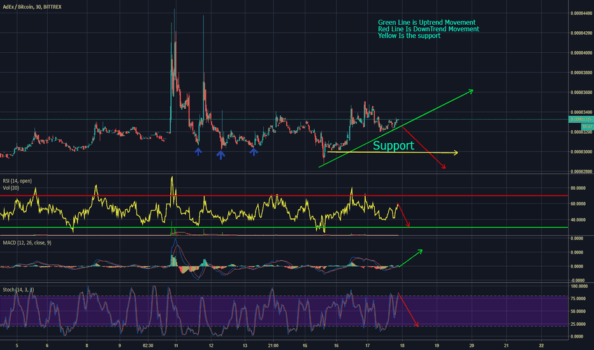This screenshot has width=594, height=350.
Task: Click date label '21' on time axis
Action: pyautogui.click(x=507, y=346)
